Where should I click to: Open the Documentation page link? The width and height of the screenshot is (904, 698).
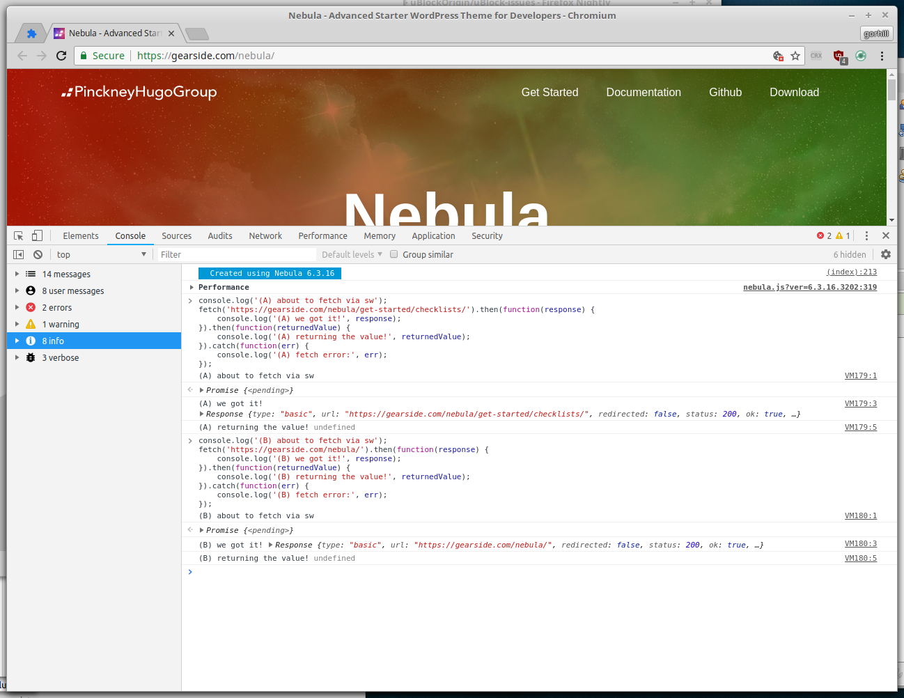644,92
